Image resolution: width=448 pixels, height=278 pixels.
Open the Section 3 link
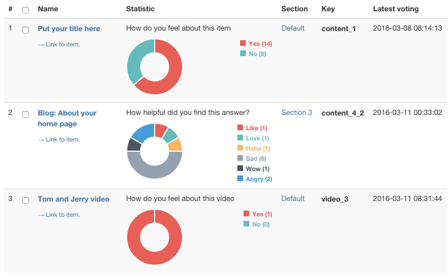pyautogui.click(x=297, y=113)
